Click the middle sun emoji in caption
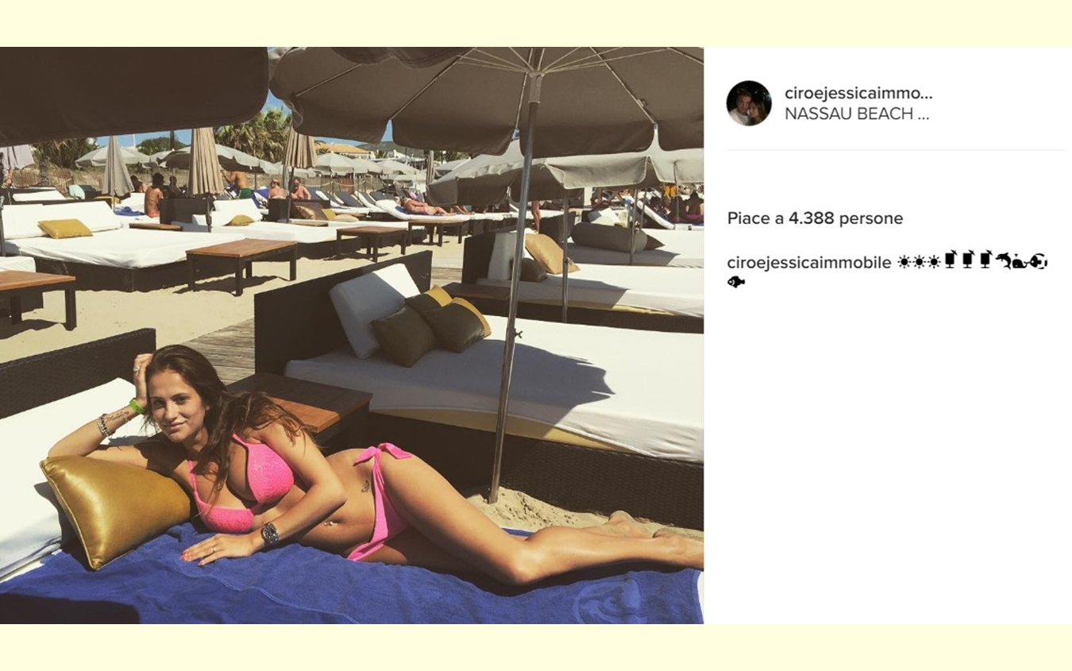 920,262
